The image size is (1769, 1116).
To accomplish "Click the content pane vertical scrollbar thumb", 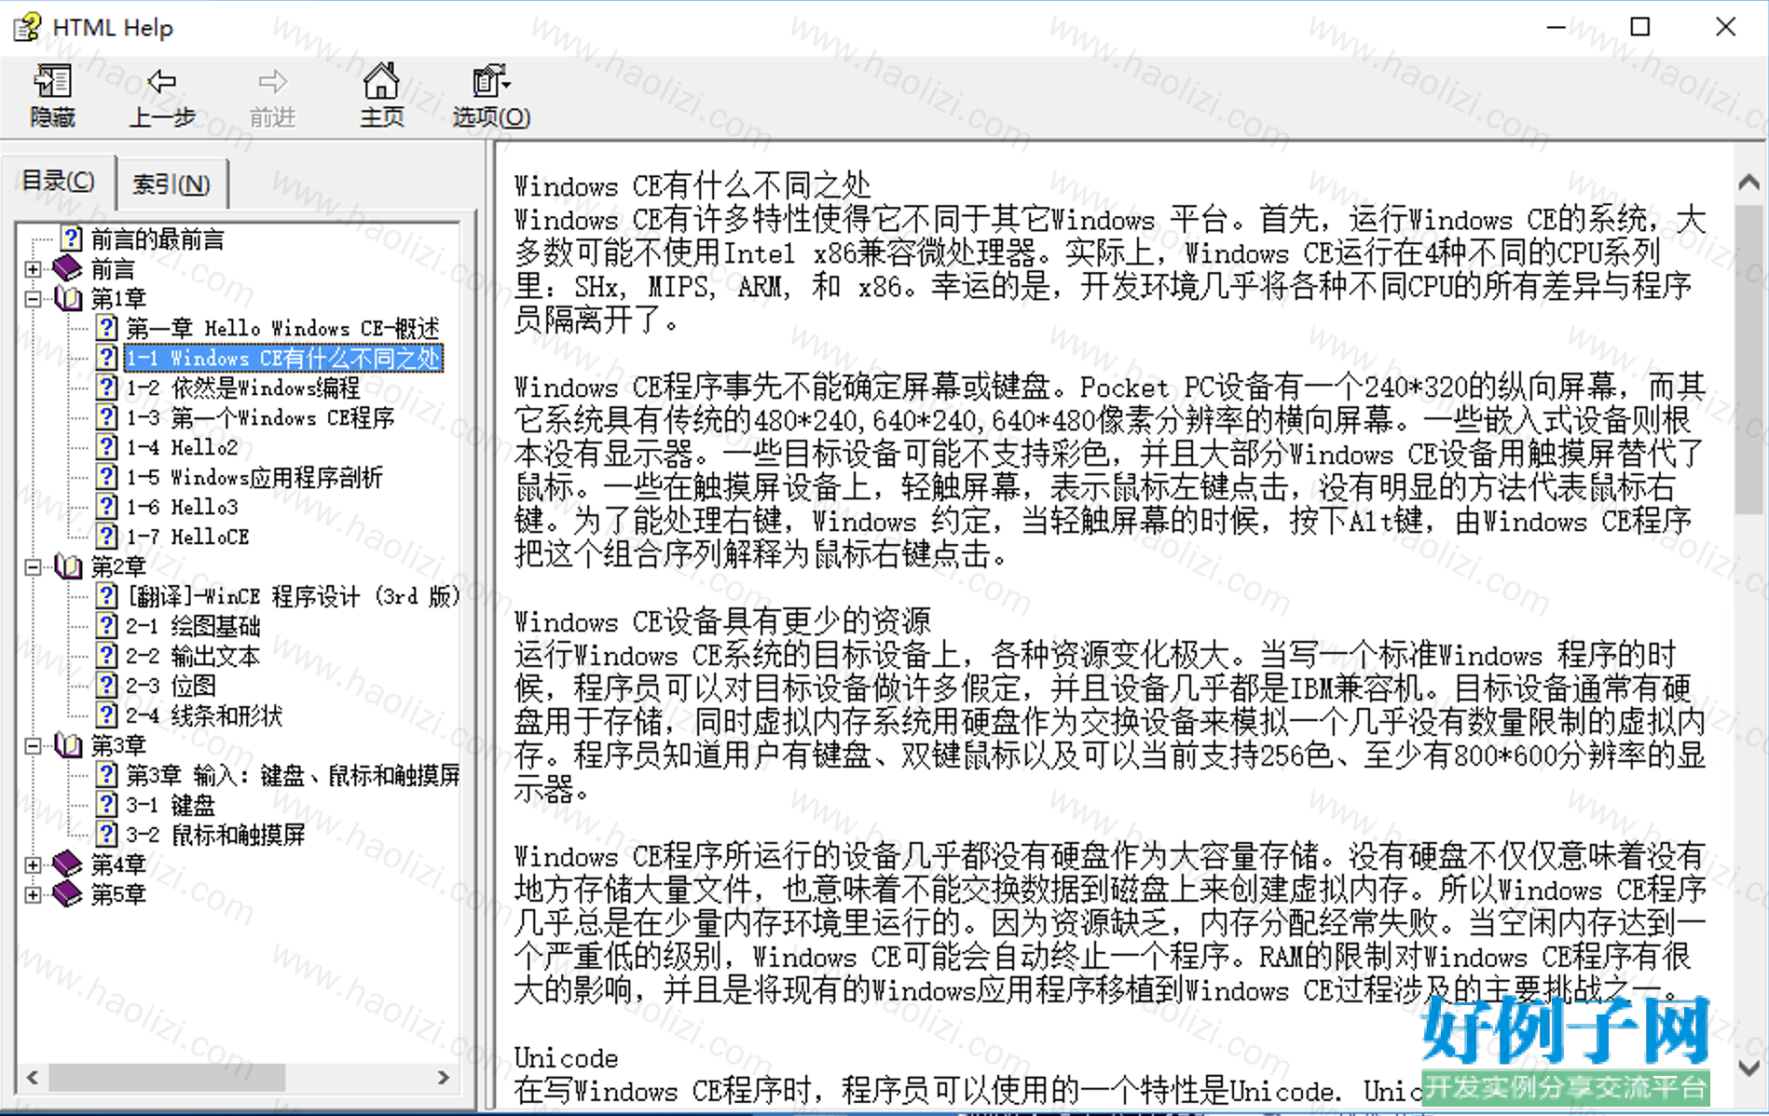I will [x=1749, y=359].
